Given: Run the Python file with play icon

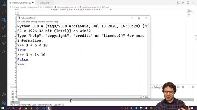Looking at the screenshot, I should (x=183, y=3).
